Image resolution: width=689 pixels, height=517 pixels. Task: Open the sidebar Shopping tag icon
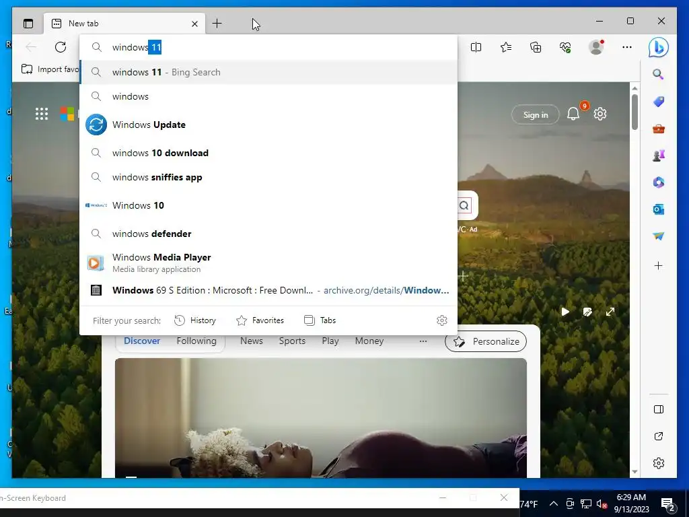click(x=658, y=102)
